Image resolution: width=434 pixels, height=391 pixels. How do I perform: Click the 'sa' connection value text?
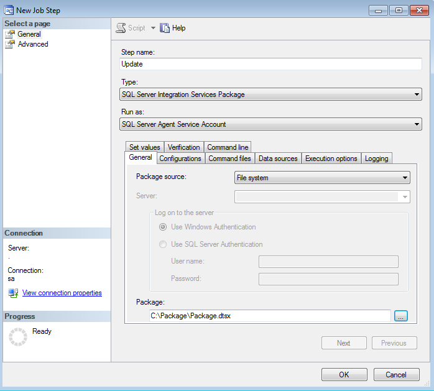click(11, 278)
